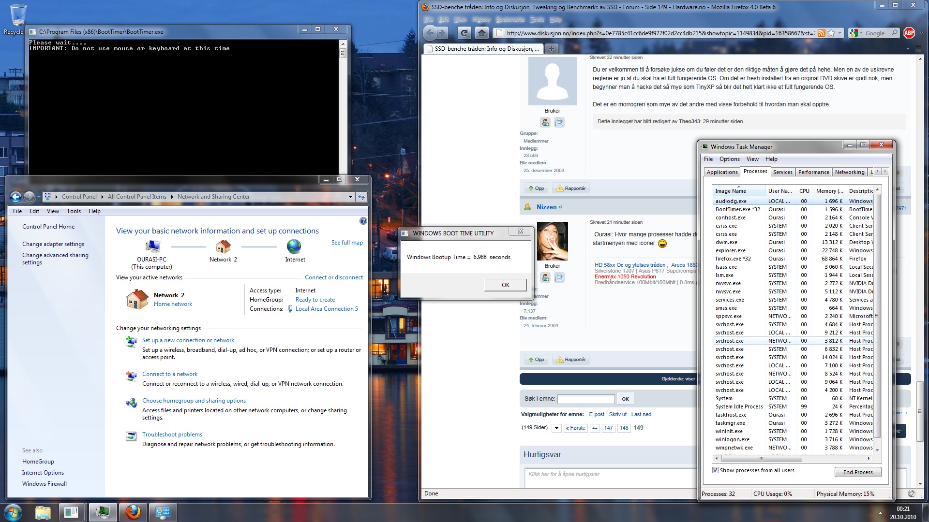Sort by Memory column header
This screenshot has width=929, height=522.
tap(829, 191)
